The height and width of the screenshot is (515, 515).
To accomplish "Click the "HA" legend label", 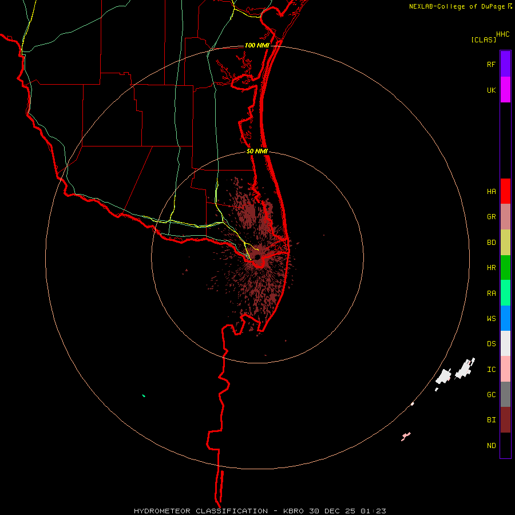I will tap(491, 191).
